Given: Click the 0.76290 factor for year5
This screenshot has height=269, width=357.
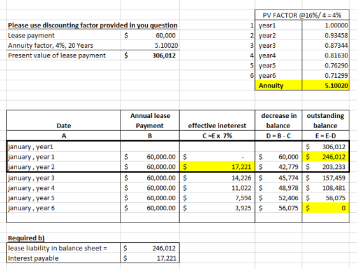Looking at the screenshot, I should pyautogui.click(x=326, y=66).
